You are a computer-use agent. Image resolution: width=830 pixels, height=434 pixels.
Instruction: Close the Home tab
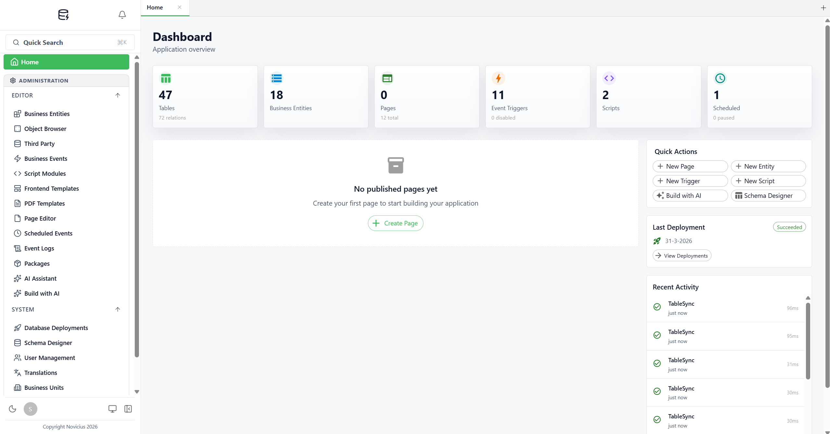(x=180, y=7)
